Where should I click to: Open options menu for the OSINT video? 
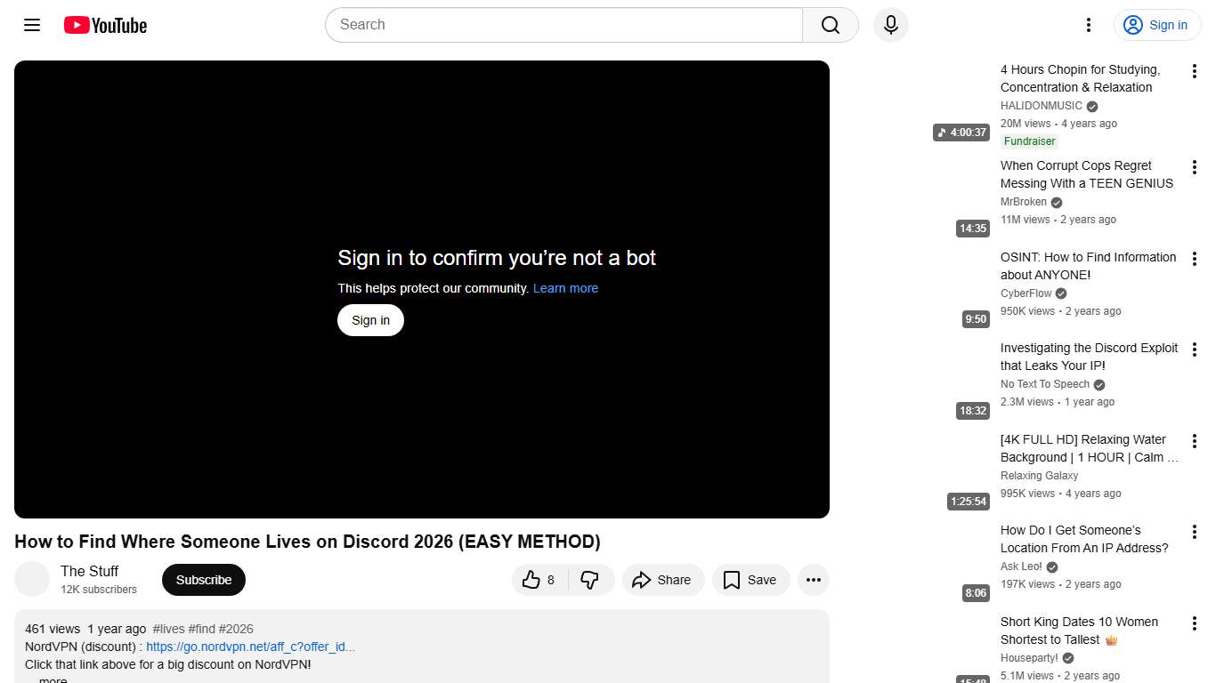click(x=1194, y=258)
